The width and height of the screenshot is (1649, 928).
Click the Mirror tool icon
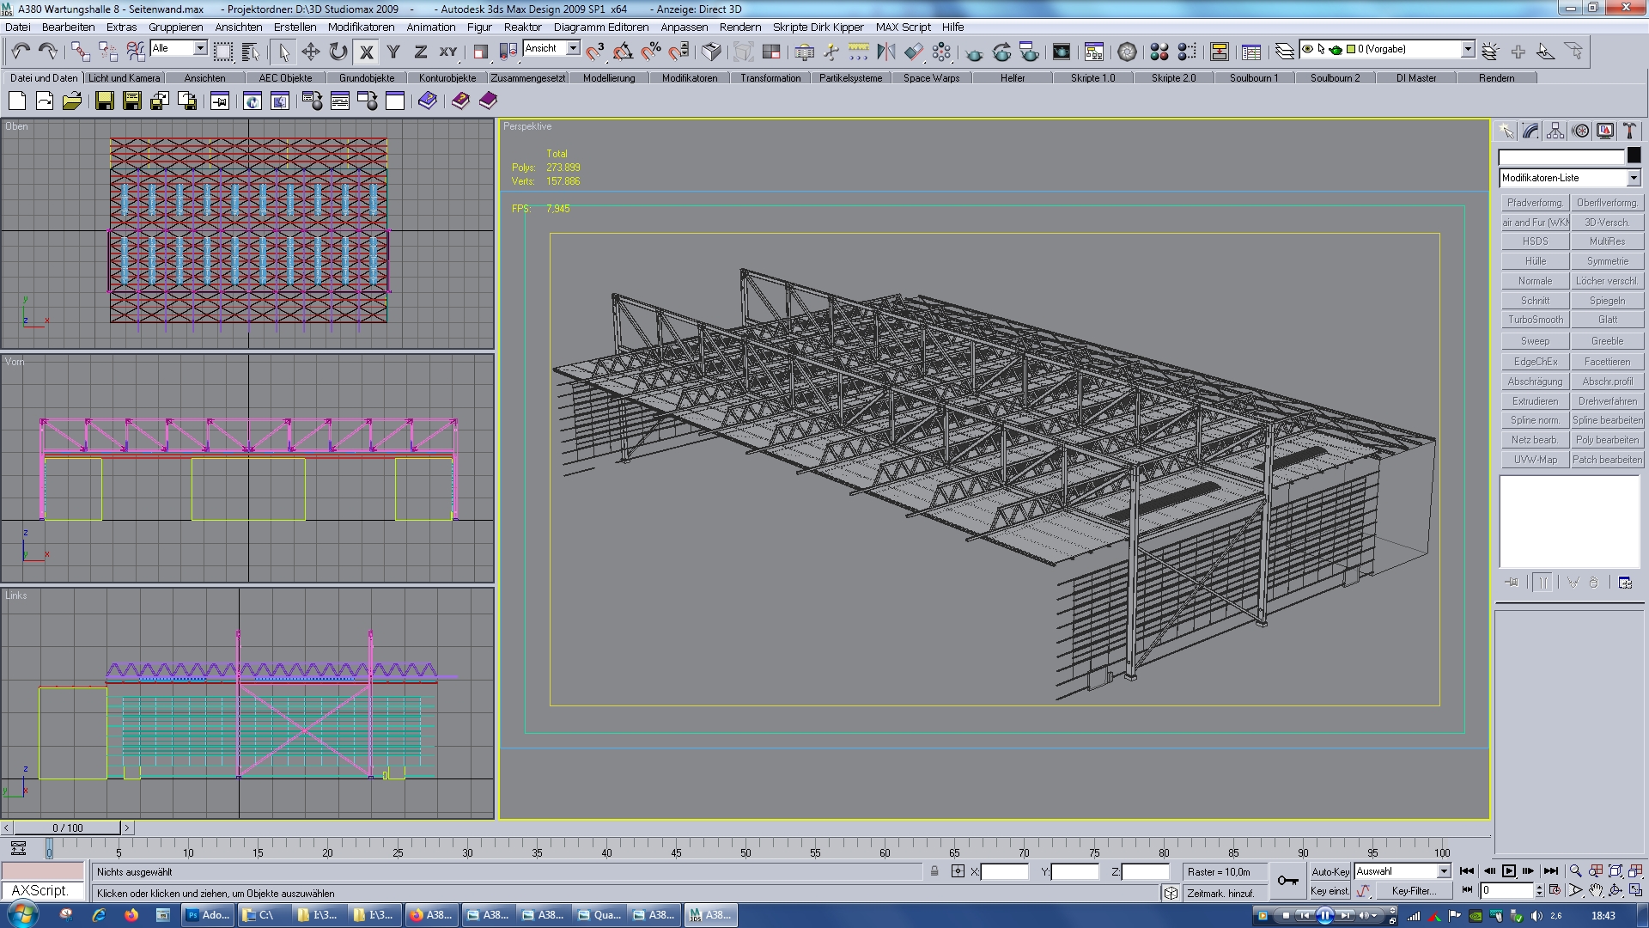(x=885, y=52)
